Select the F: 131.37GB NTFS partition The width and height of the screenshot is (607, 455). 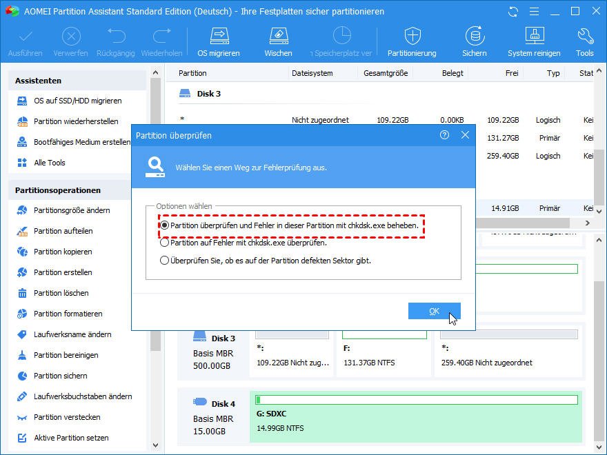click(384, 353)
